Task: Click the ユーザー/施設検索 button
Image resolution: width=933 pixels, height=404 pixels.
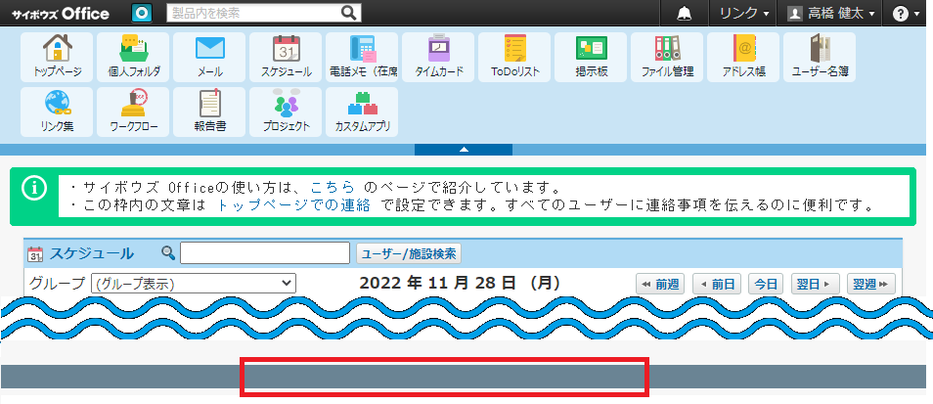Action: [409, 253]
